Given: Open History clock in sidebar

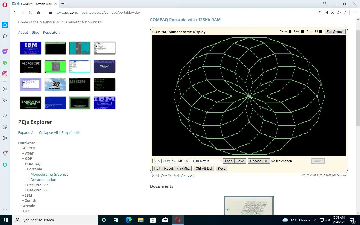Looking at the screenshot, I should click(x=5, y=127).
